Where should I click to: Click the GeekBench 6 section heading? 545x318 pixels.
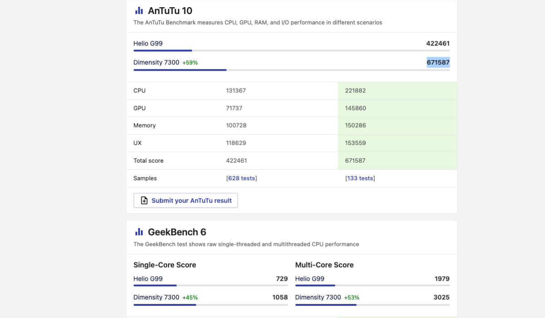tap(177, 232)
